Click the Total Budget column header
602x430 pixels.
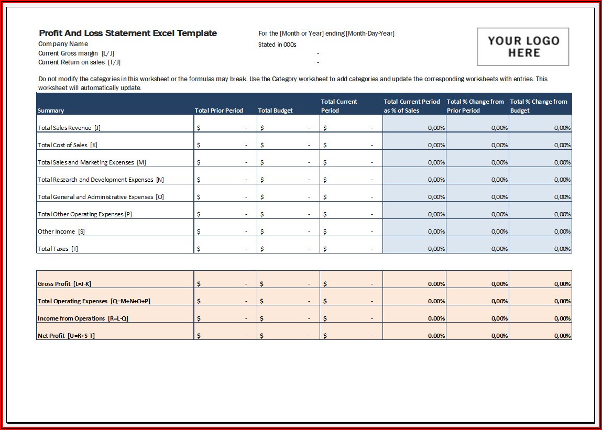tap(275, 111)
